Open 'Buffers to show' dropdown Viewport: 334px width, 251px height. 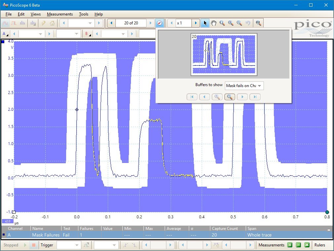click(x=244, y=86)
